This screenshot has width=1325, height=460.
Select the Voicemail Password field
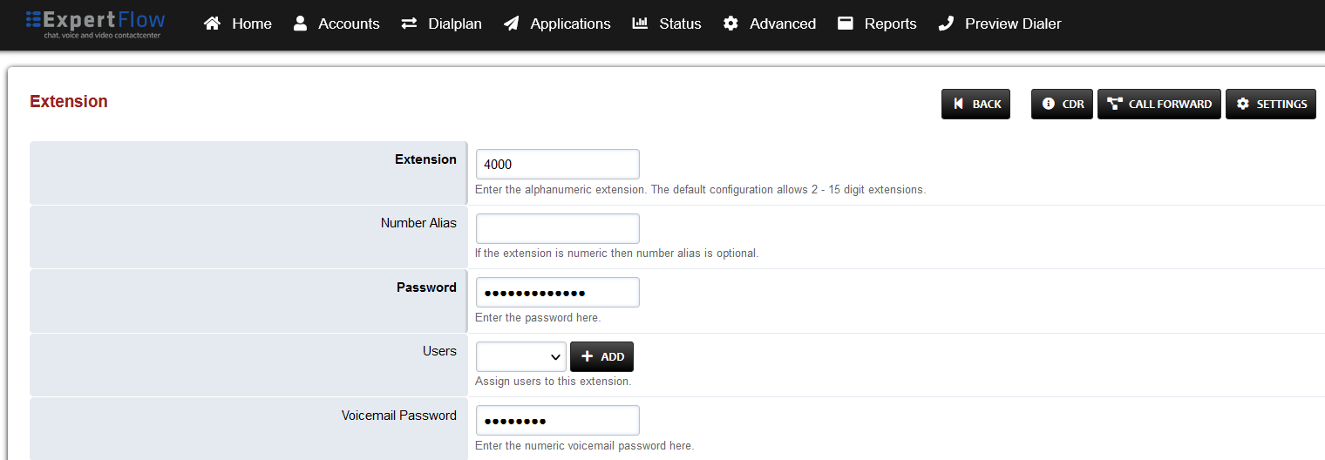click(557, 421)
